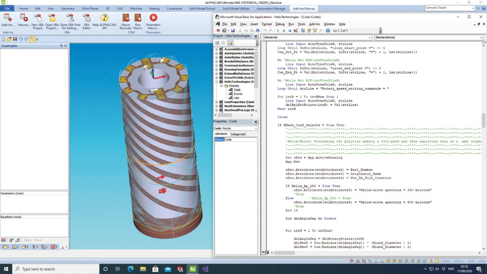The image size is (487, 274).
Task: Click the blue VBA help question mark icon
Action: [328, 30]
